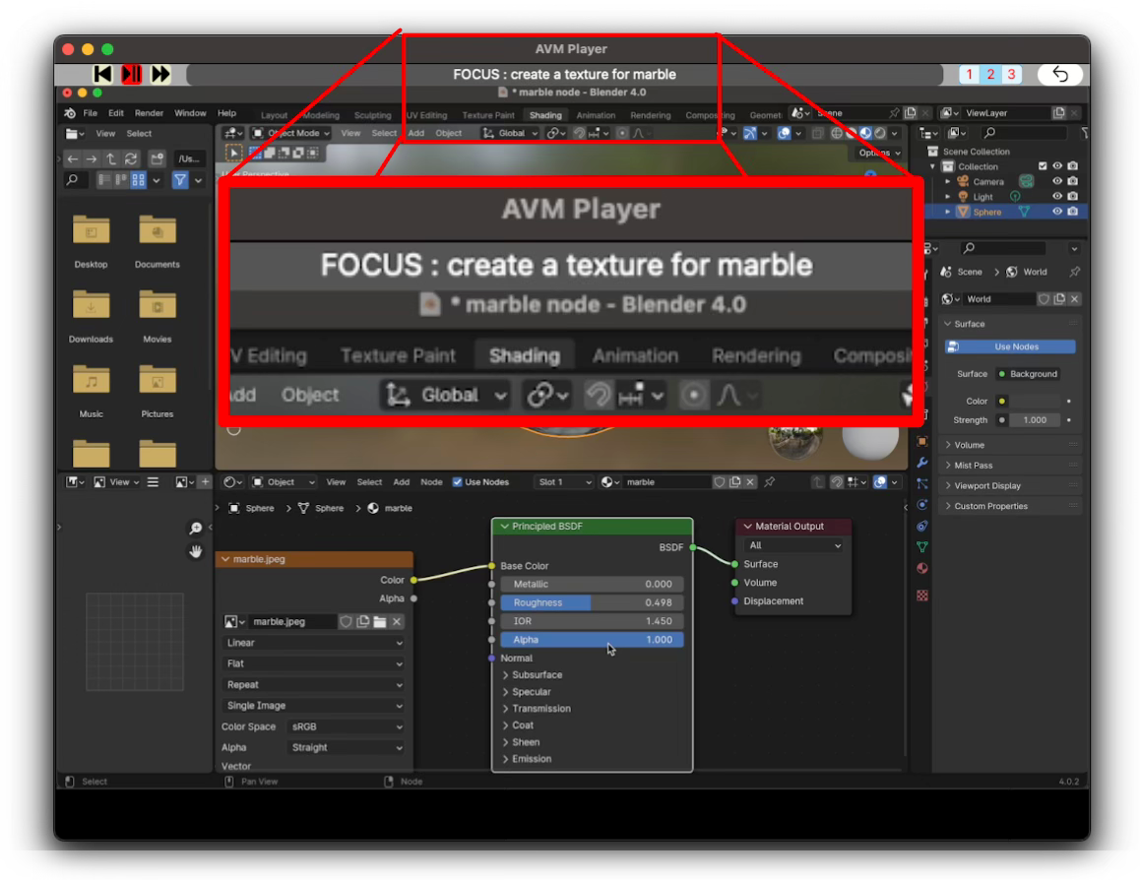The height and width of the screenshot is (880, 1140).
Task: Open the Documents folder
Action: (x=158, y=240)
